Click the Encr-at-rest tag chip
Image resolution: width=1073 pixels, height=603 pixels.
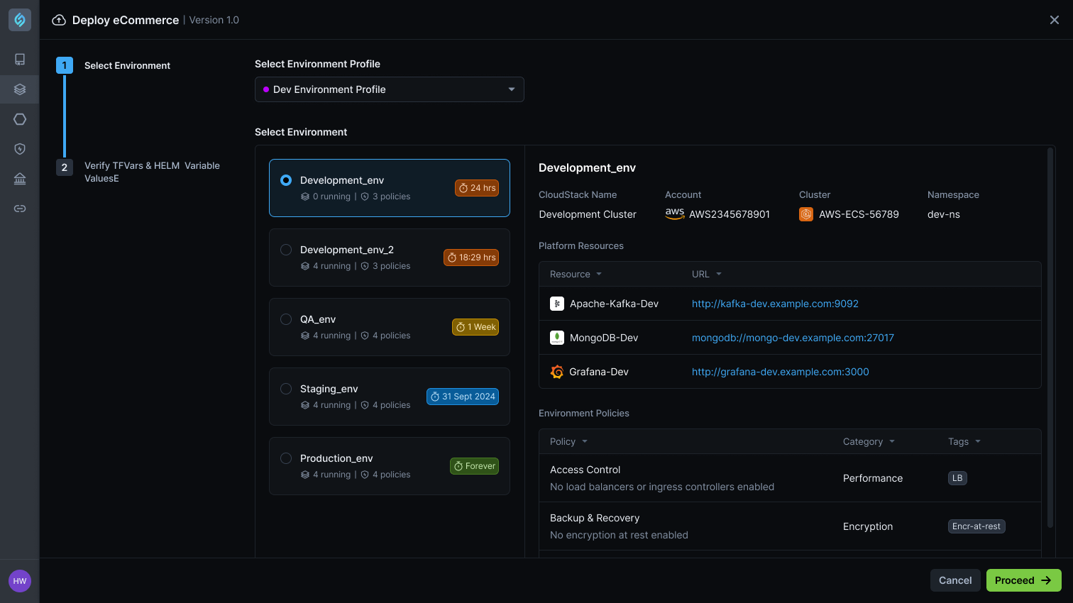coord(976,526)
